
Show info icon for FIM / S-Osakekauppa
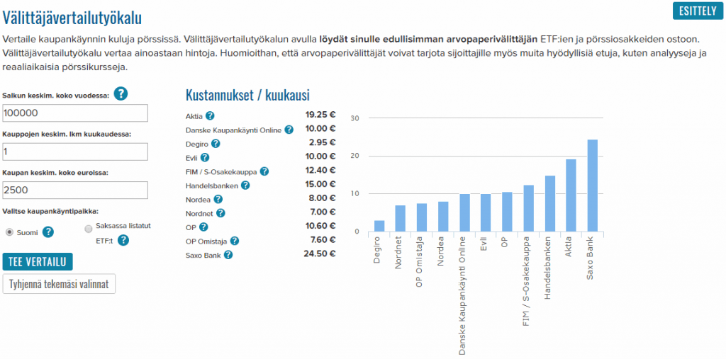(x=264, y=171)
